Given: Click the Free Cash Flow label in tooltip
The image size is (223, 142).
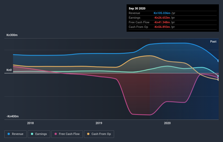Looking at the screenshot, I should pos(139,22).
